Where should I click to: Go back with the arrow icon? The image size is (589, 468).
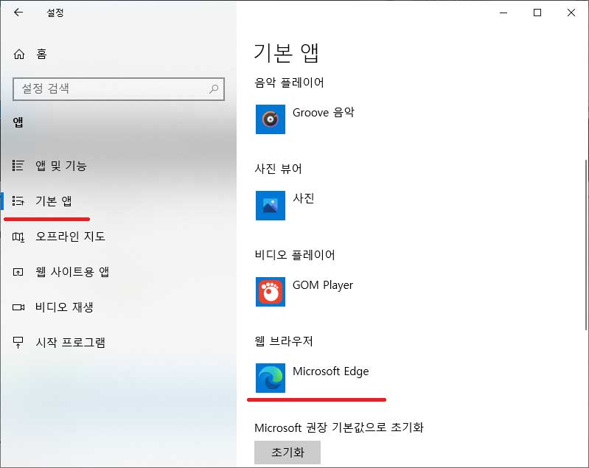tap(18, 13)
